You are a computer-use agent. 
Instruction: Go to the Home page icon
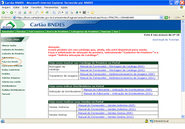click(30, 13)
